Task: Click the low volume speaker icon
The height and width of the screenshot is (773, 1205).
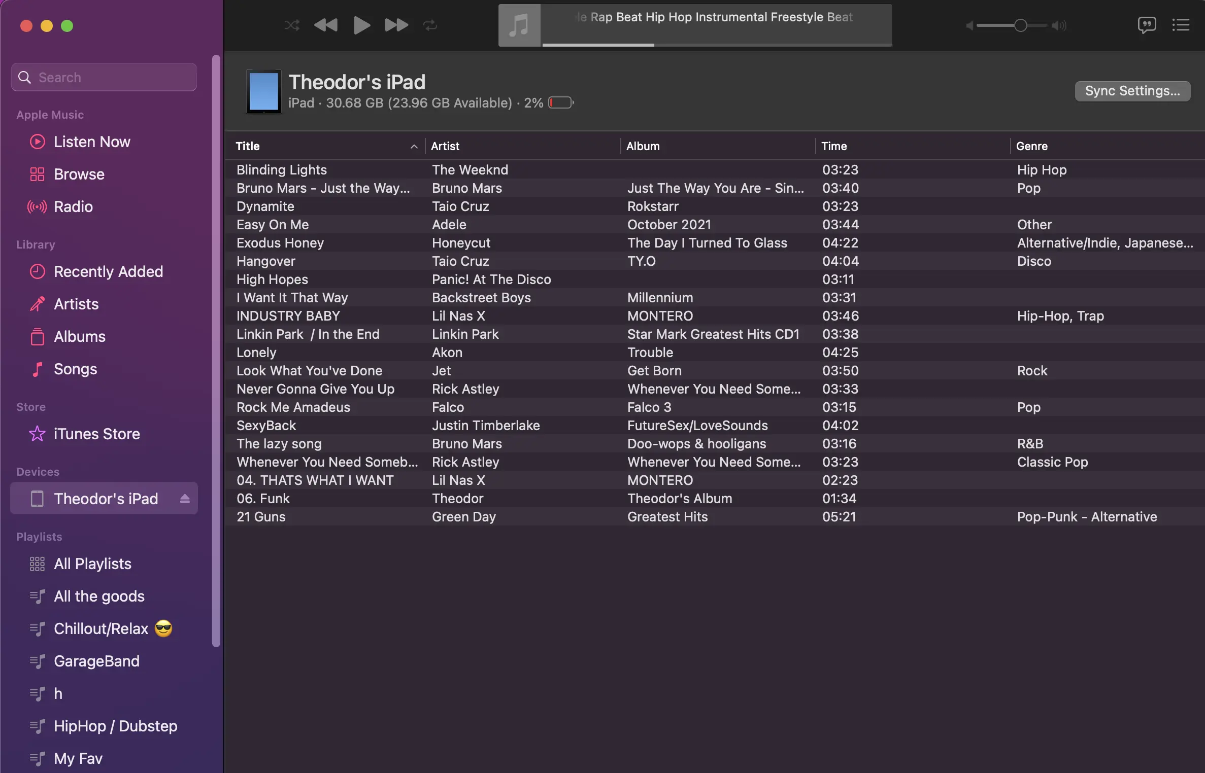Action: click(x=969, y=25)
